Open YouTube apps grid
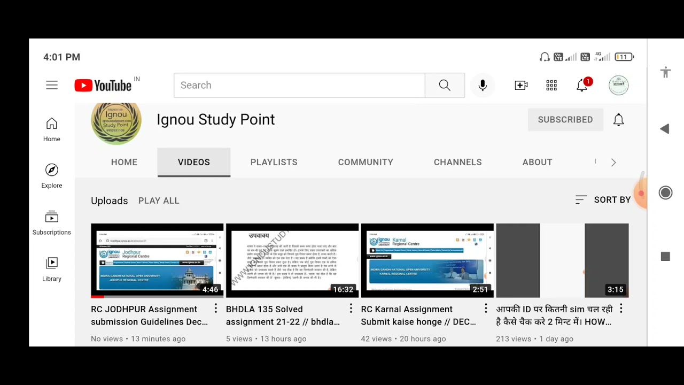This screenshot has width=684, height=385. pos(551,86)
